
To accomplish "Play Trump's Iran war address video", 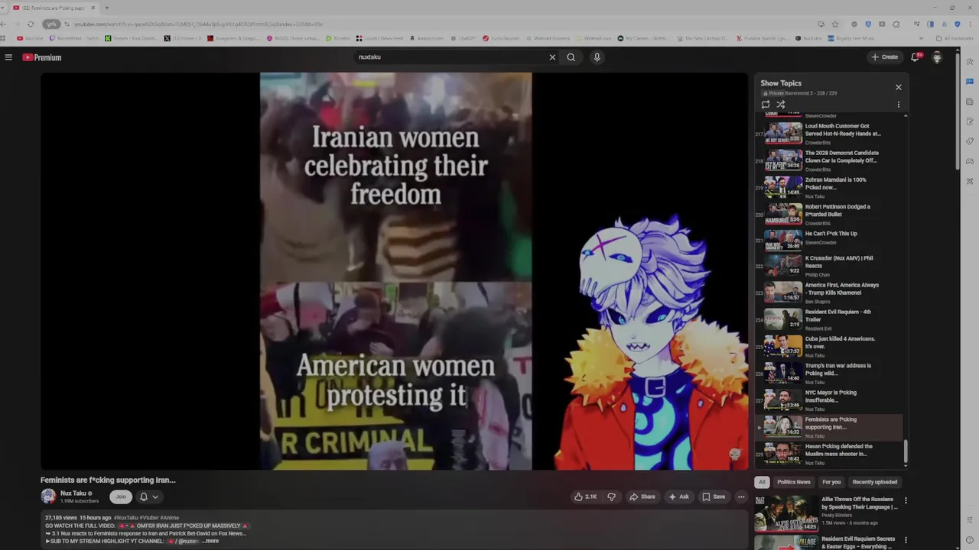I will 829,373.
